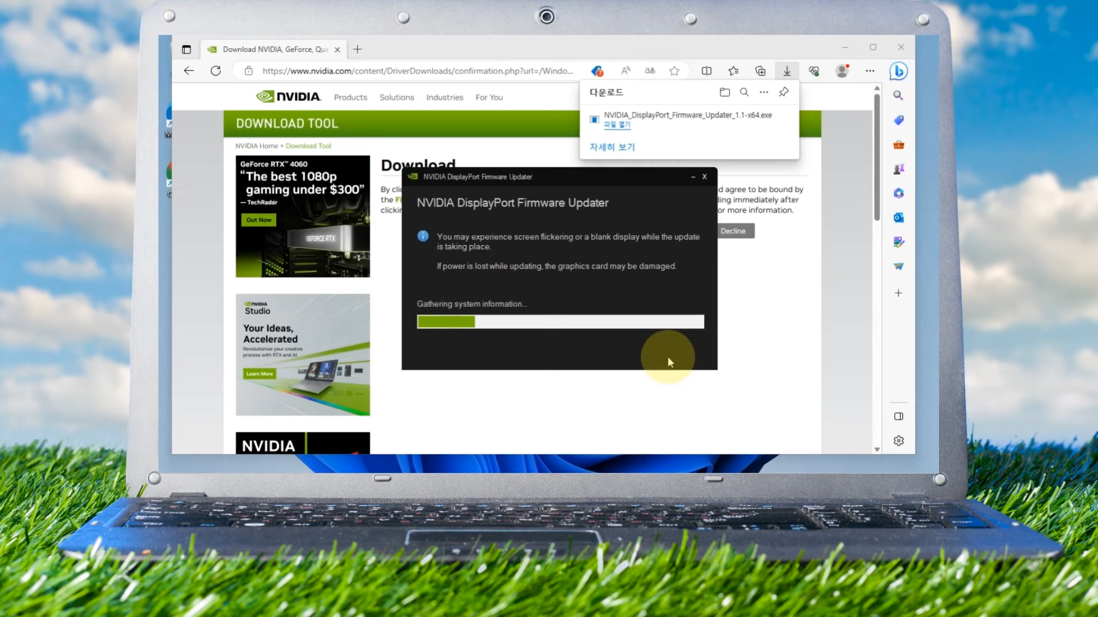The width and height of the screenshot is (1098, 617).
Task: Click the page vertical scrollbar
Action: point(877,157)
